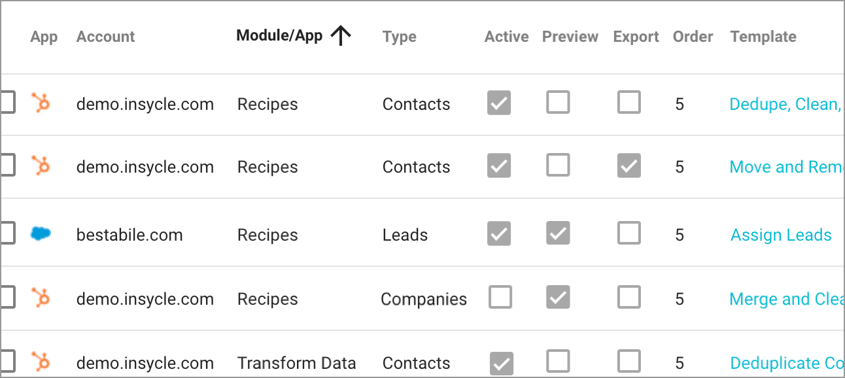Click the HubSpot icon in the second Recipes row
The width and height of the screenshot is (845, 378).
[x=41, y=166]
